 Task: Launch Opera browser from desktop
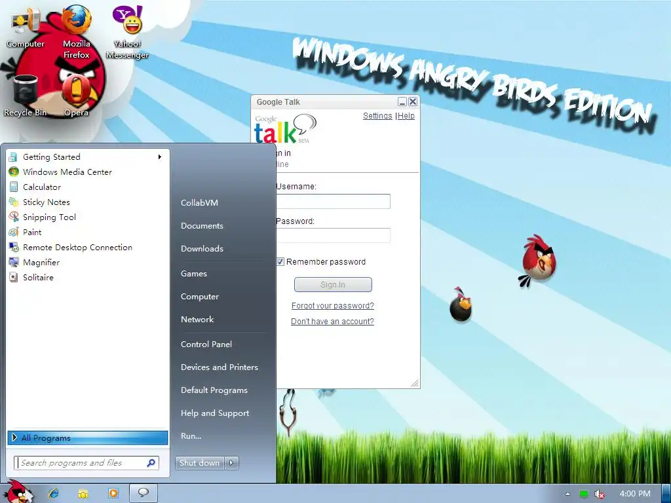pos(76,96)
